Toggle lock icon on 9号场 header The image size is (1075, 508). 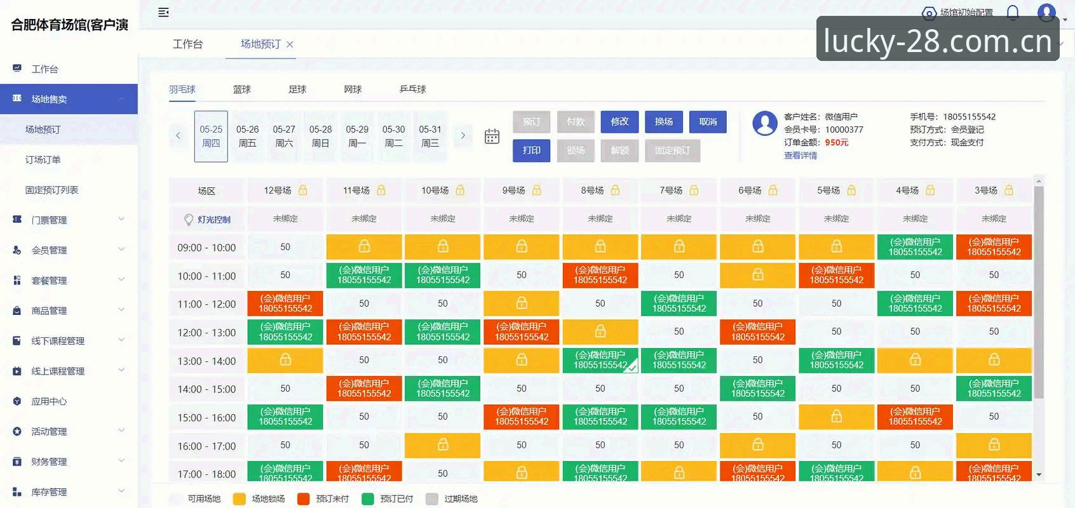pyautogui.click(x=537, y=190)
